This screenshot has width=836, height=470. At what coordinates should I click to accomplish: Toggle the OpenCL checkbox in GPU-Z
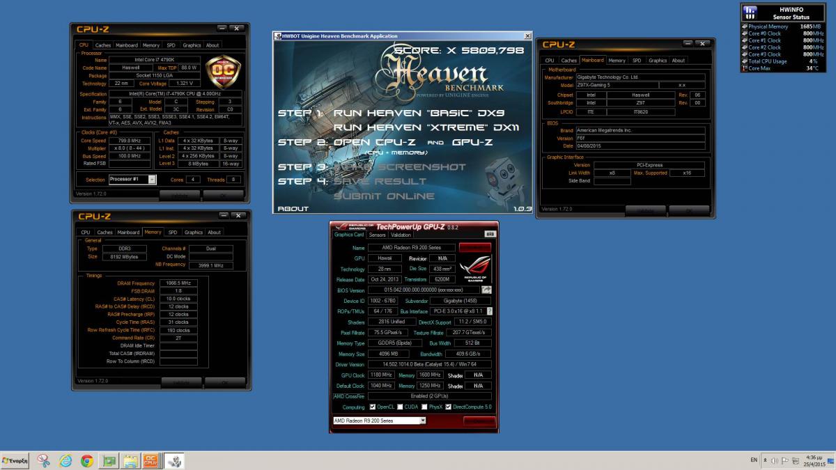point(373,407)
